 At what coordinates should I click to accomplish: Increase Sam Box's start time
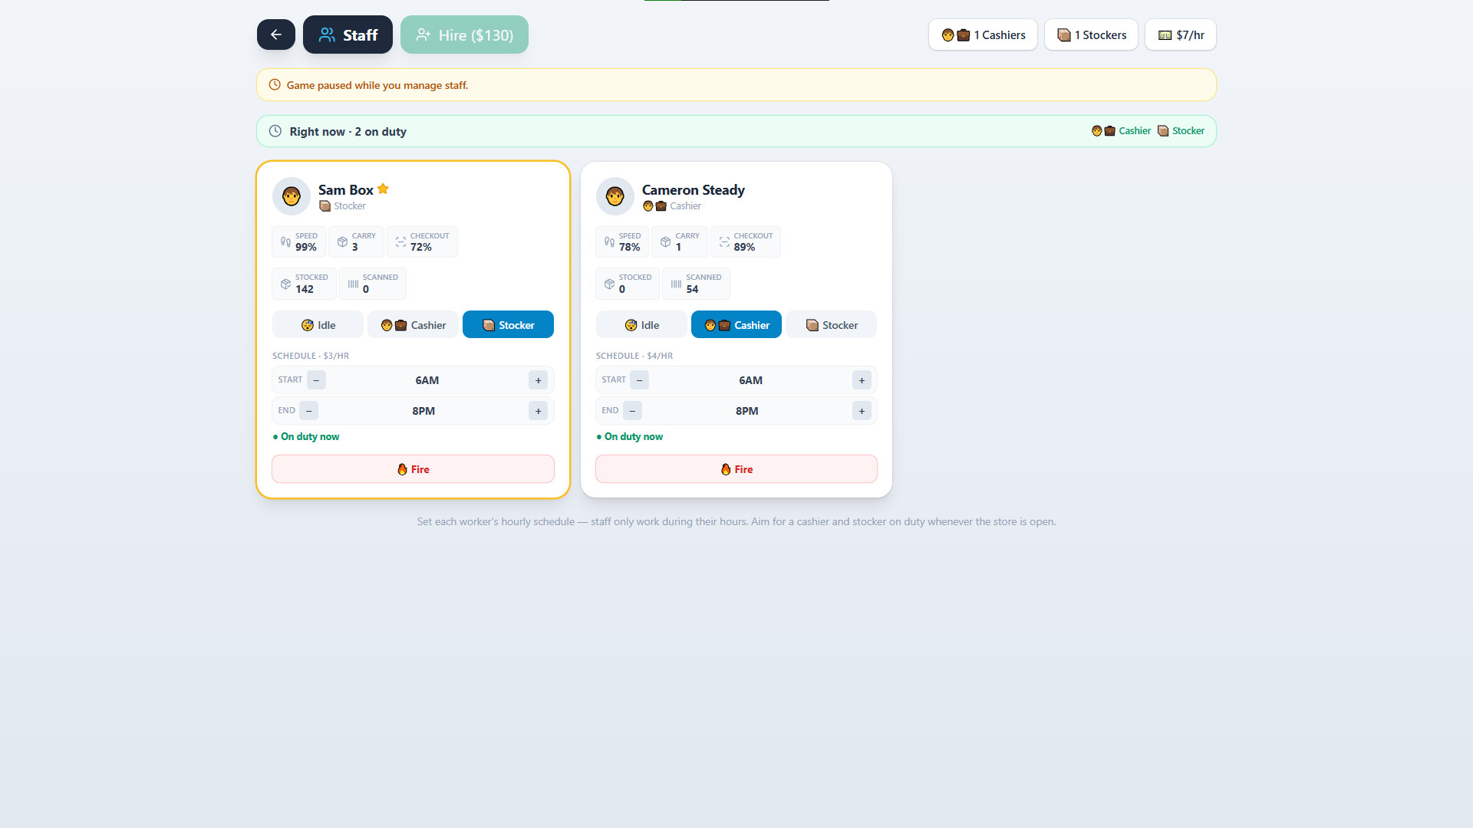click(x=539, y=380)
